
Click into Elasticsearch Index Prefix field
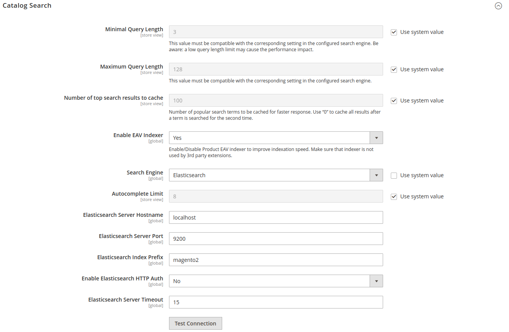(x=276, y=260)
